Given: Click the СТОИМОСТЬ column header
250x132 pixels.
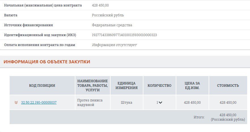Looking at the screenshot, I should point(228,85).
